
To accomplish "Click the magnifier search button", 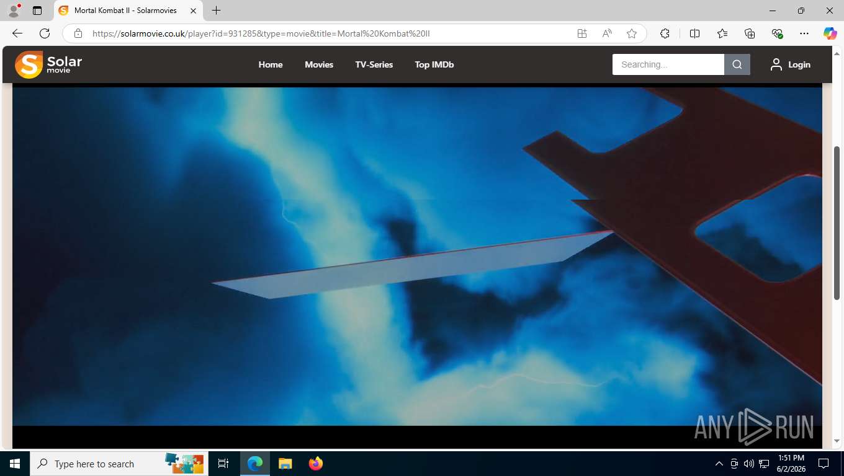I will point(737,64).
